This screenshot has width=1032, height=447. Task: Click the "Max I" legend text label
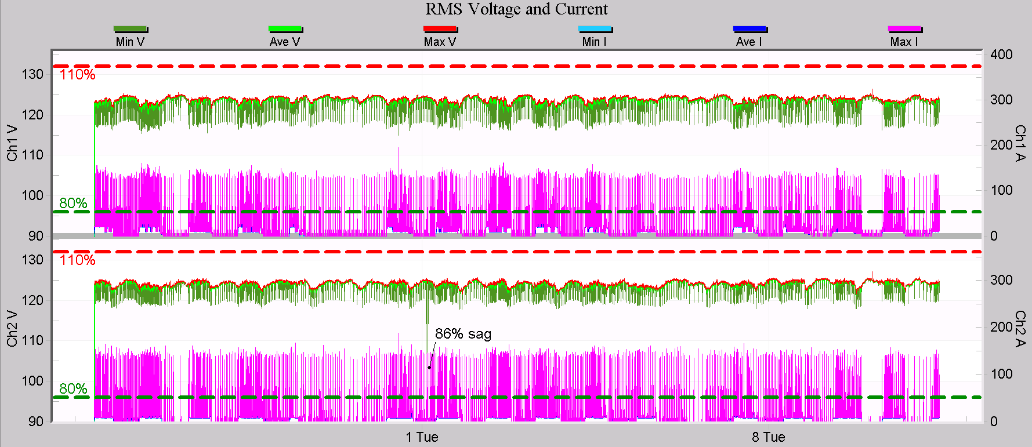[x=904, y=42]
